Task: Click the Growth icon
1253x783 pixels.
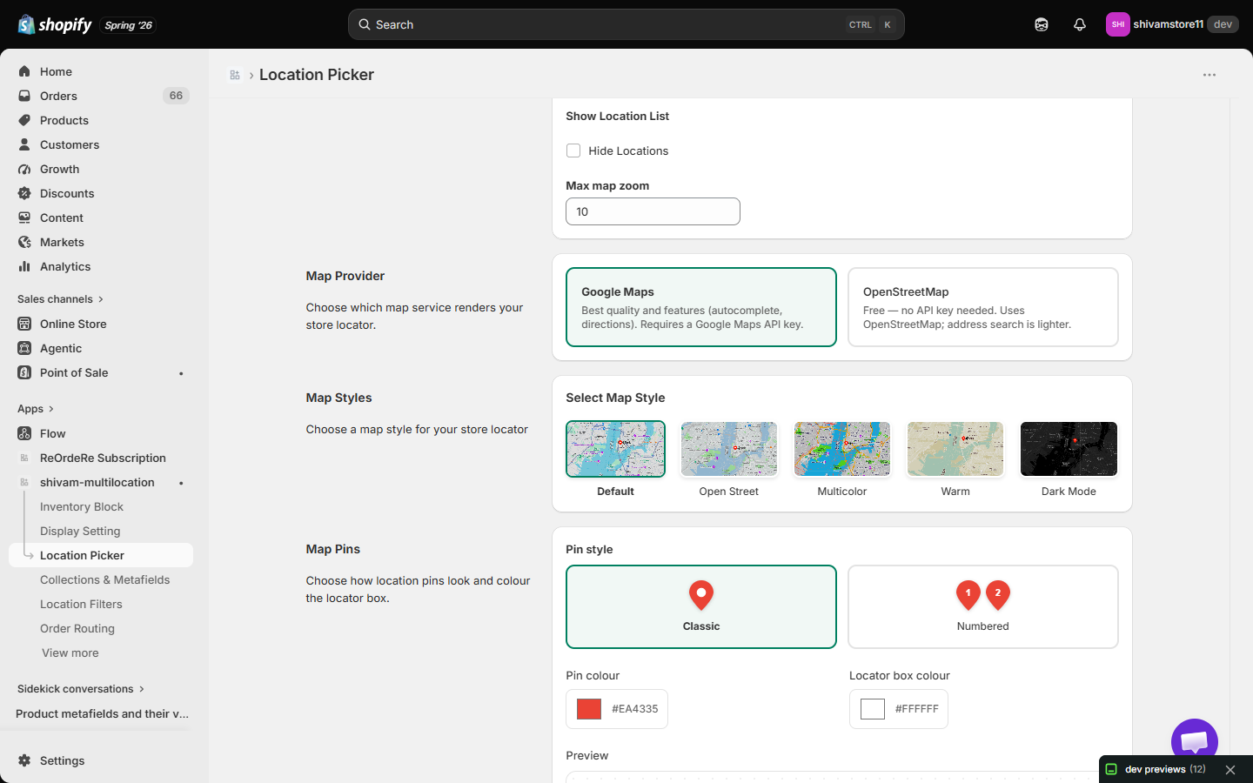Action: (x=24, y=169)
